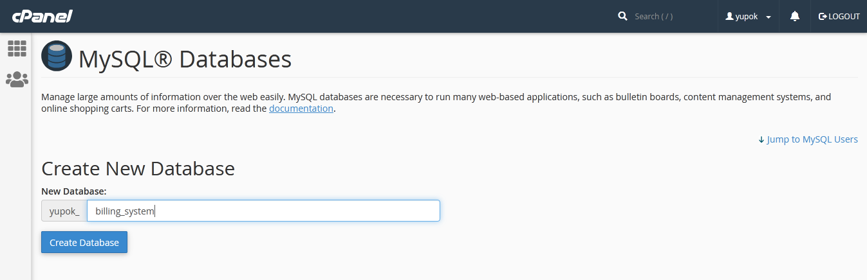Click the yupok_ prefix box
This screenshot has width=867, height=280.
64,211
